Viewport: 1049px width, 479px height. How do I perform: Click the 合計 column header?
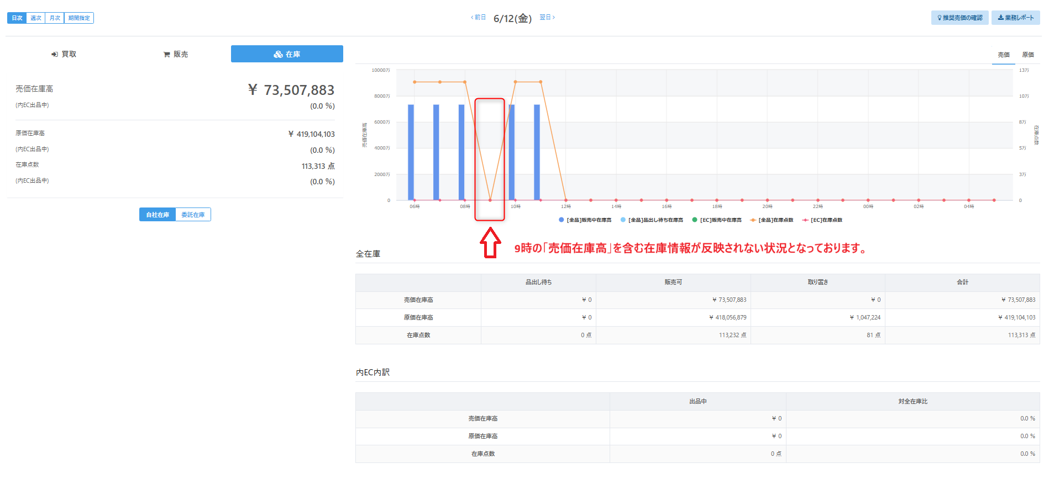963,282
